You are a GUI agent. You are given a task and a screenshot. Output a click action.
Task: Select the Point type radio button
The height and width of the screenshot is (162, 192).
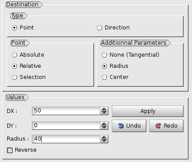[14, 28]
